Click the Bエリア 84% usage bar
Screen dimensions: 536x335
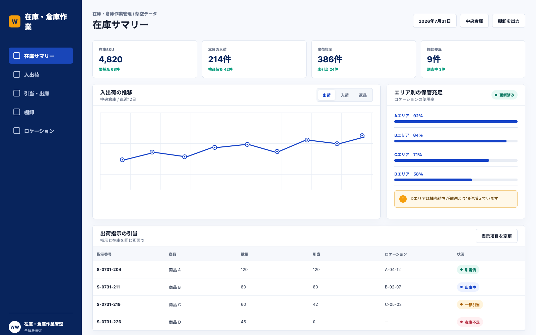456,141
